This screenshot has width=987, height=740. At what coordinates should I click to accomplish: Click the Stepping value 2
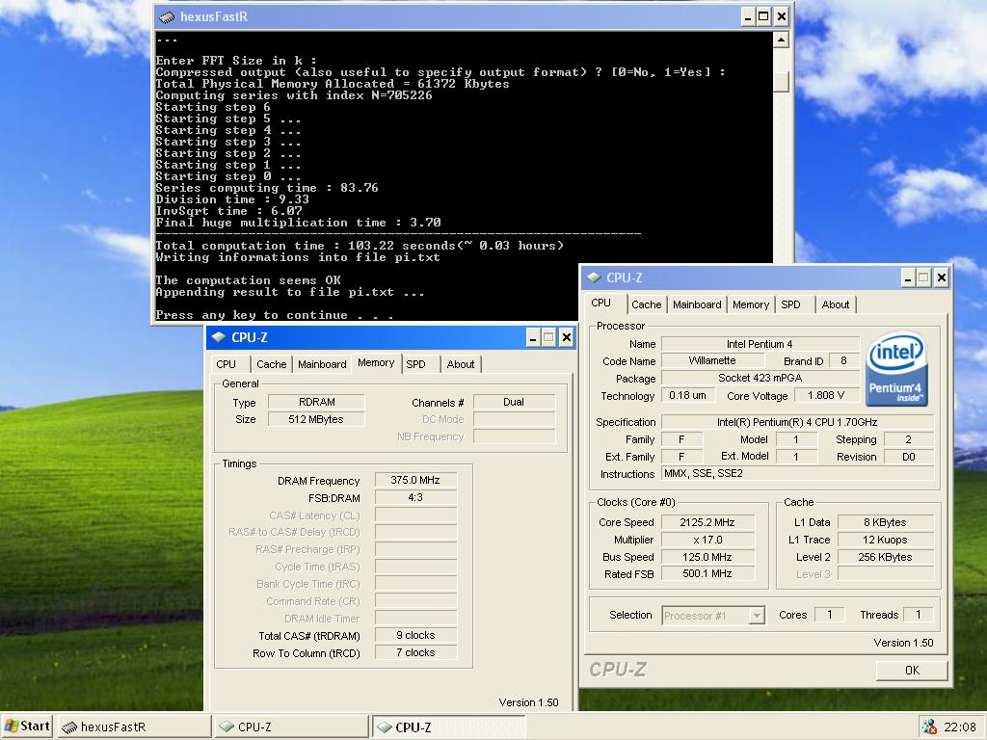pyautogui.click(x=908, y=439)
